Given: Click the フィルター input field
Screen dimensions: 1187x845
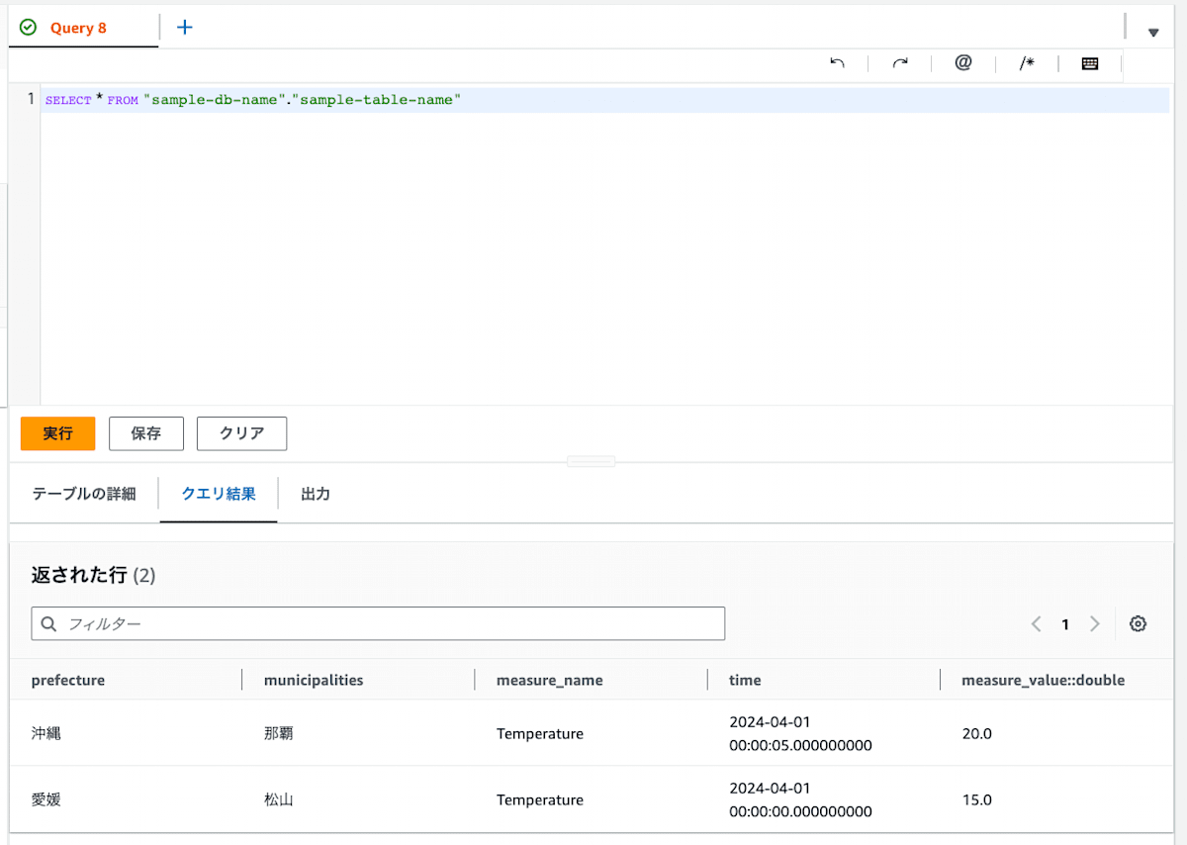Looking at the screenshot, I should coord(378,623).
